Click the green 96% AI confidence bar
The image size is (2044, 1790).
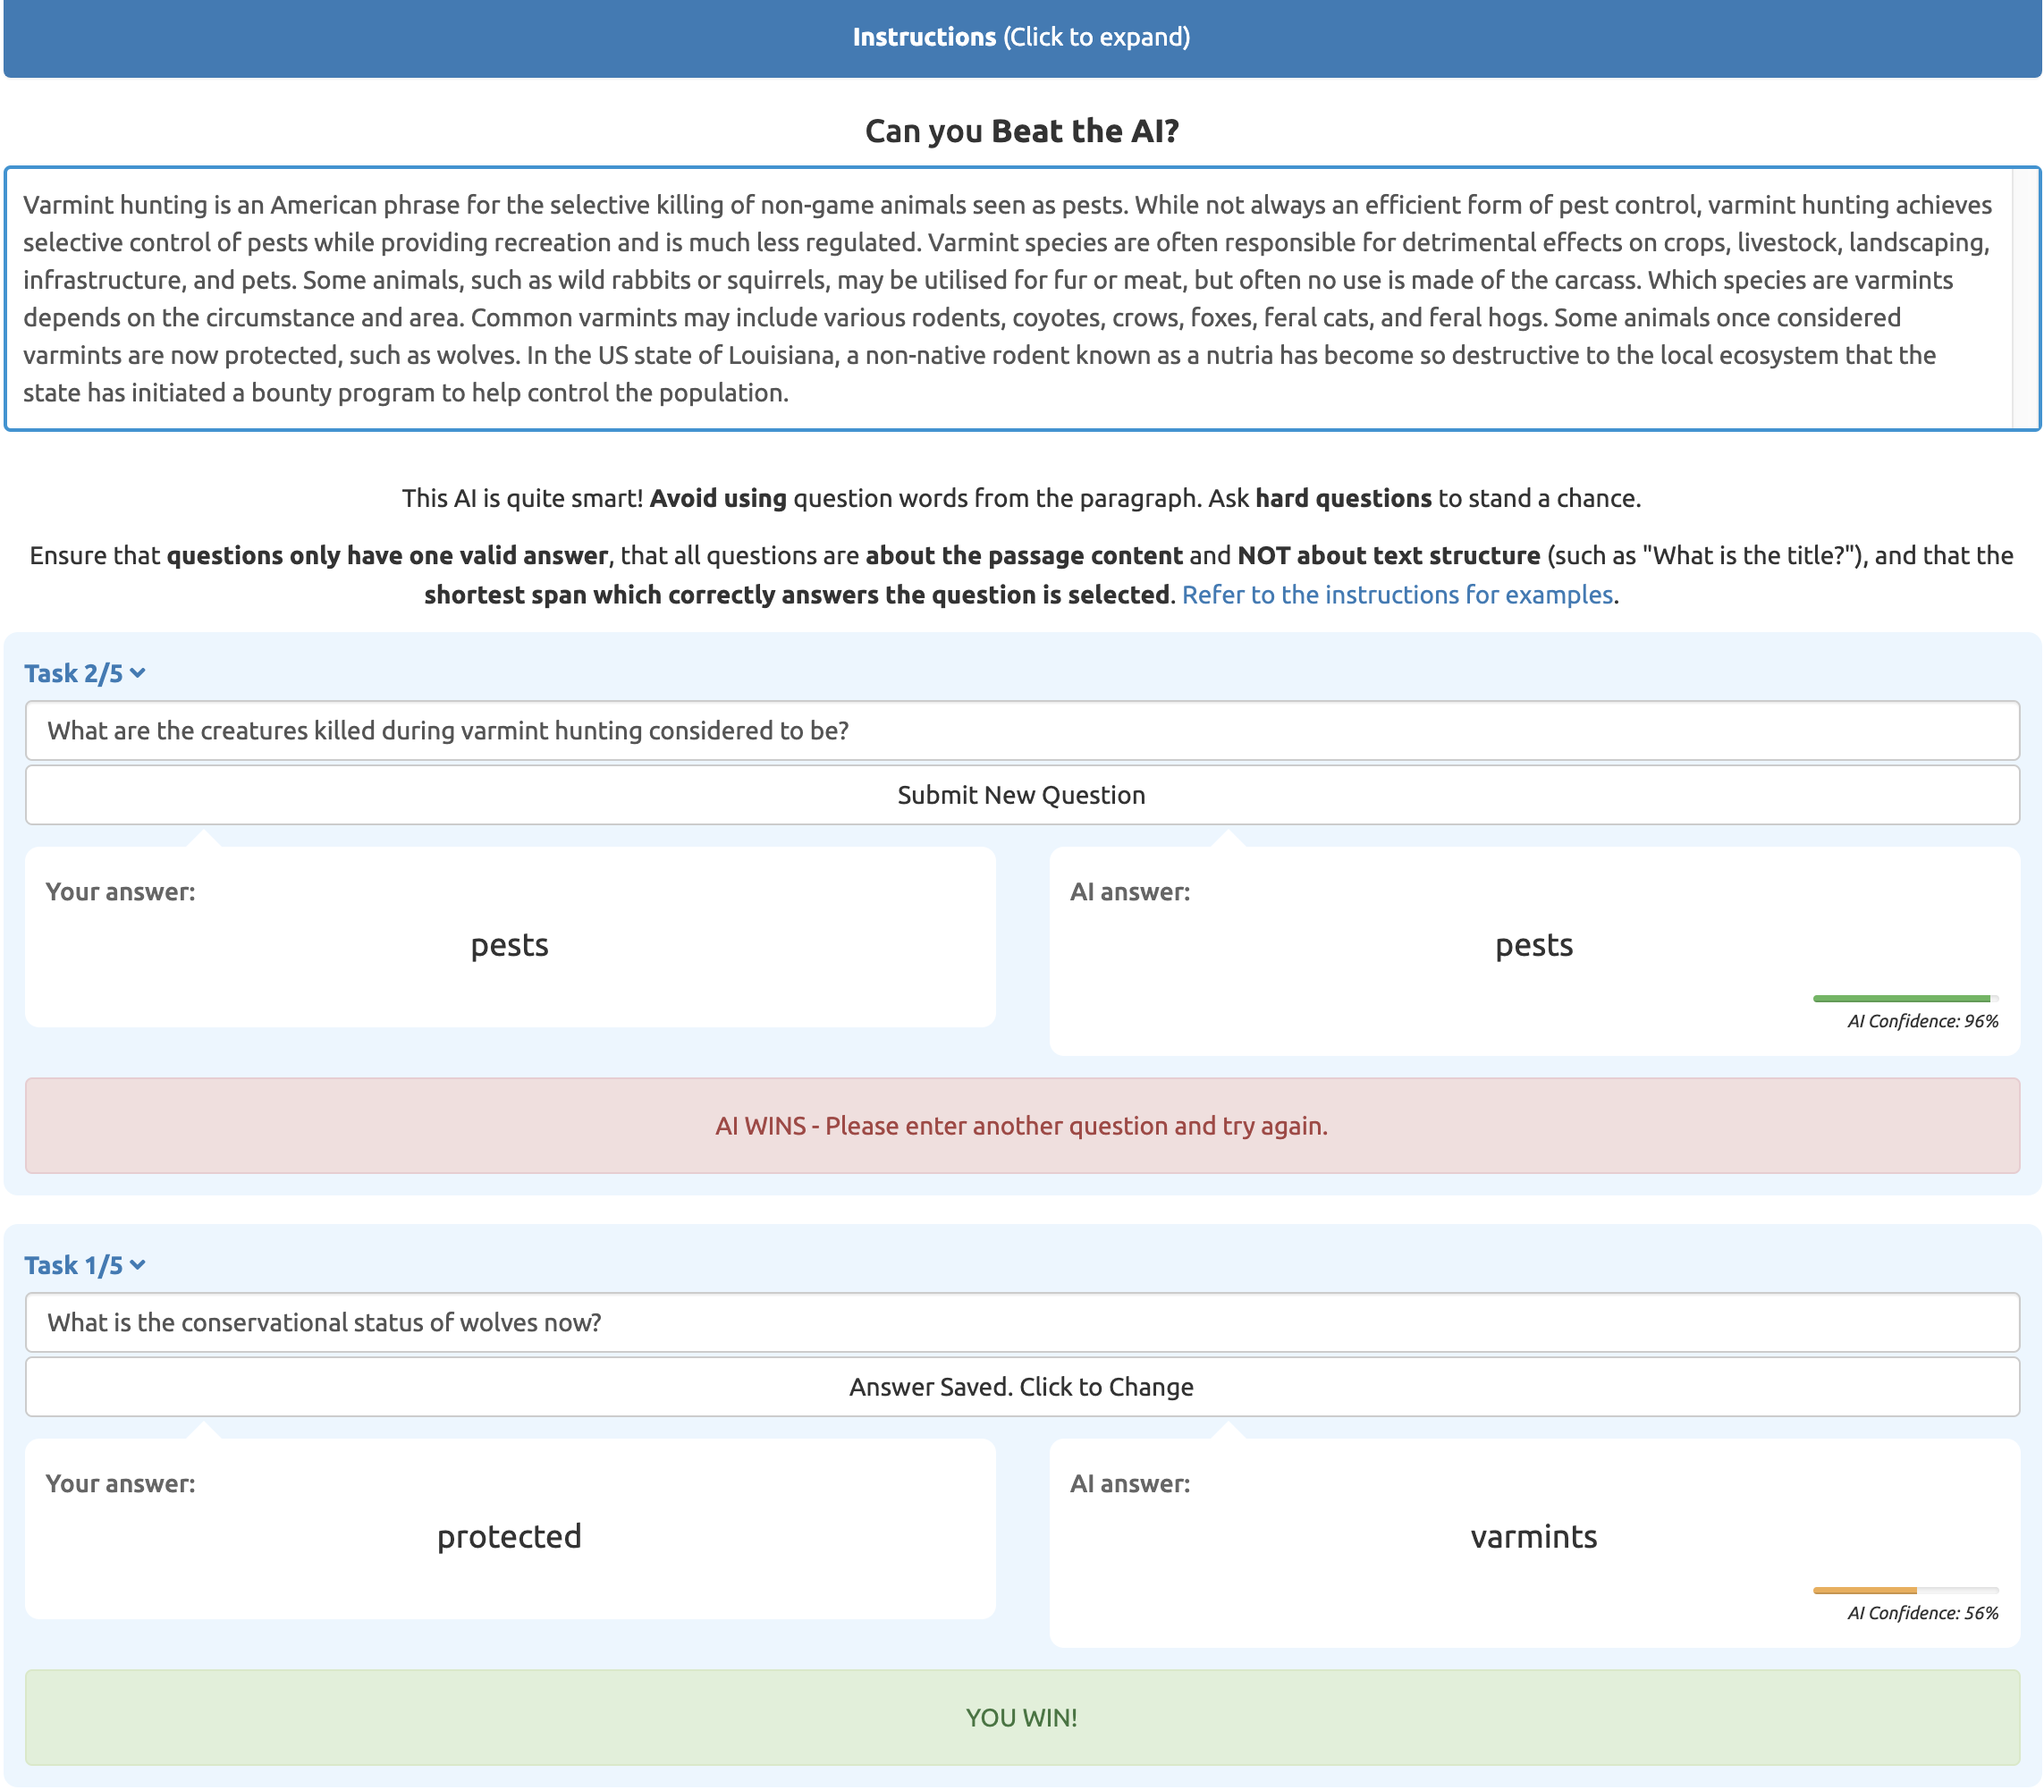(x=1901, y=998)
